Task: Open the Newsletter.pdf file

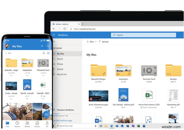Action: [173, 95]
